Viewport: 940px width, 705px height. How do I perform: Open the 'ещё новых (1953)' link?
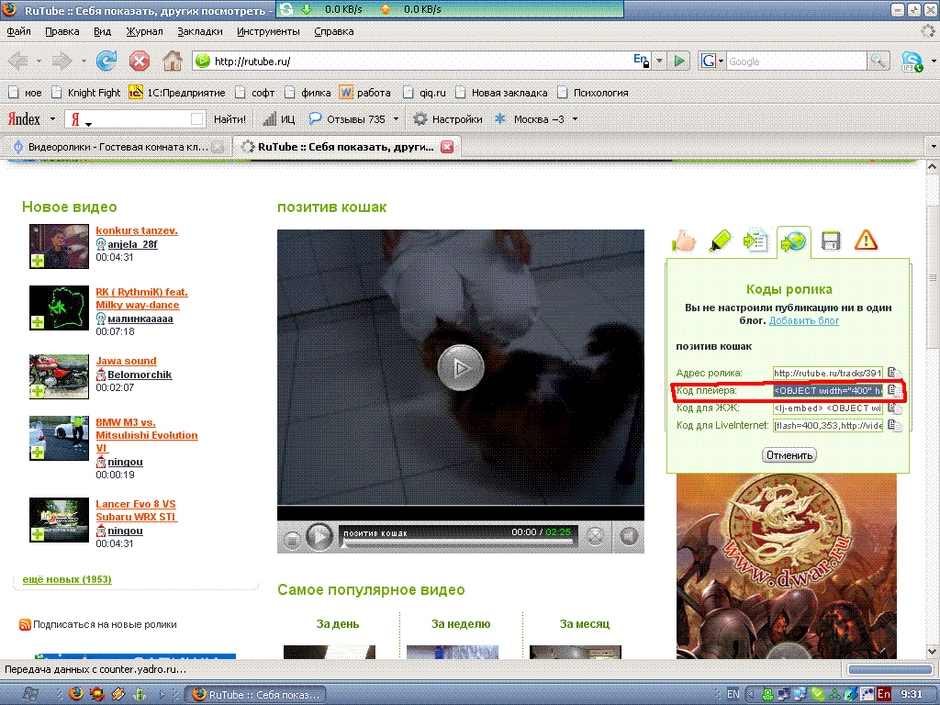(67, 579)
